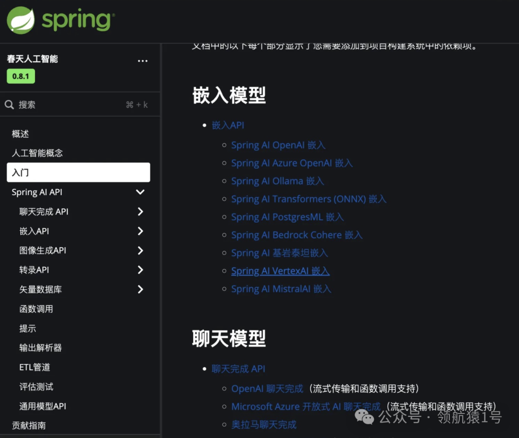Open the 图像生成API section arrow
The height and width of the screenshot is (438, 519).
pos(140,250)
